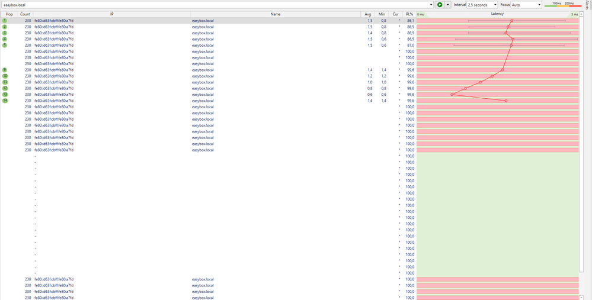Select the hop 2 green circle icon
This screenshot has width=592, height=300.
pyautogui.click(x=5, y=27)
